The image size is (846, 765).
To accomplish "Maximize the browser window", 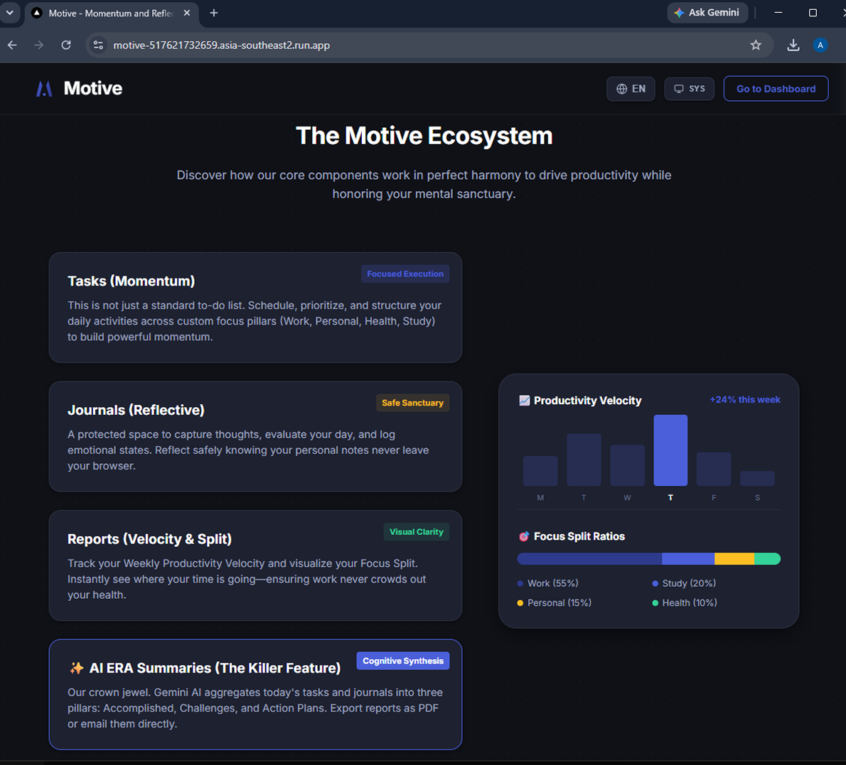I will click(x=813, y=12).
